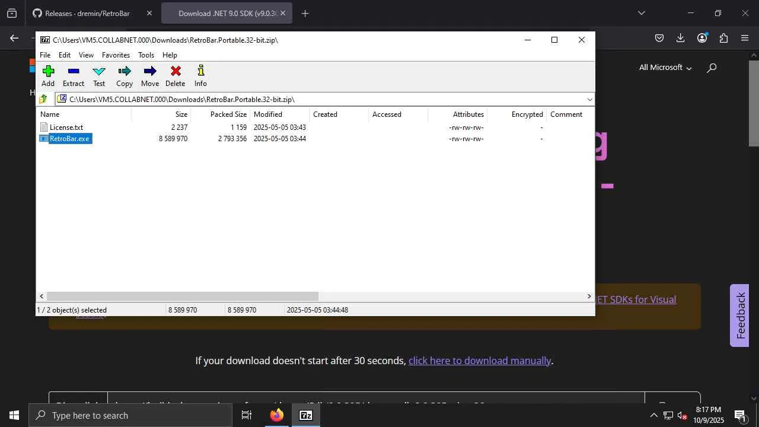Viewport: 759px width, 427px height.
Task: Click the Pocket save icon in Firefox
Action: [x=659, y=38]
